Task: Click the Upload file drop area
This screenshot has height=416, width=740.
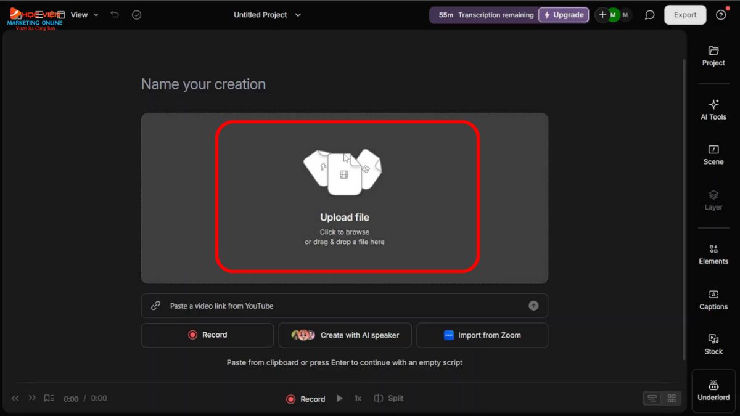Action: (x=345, y=198)
